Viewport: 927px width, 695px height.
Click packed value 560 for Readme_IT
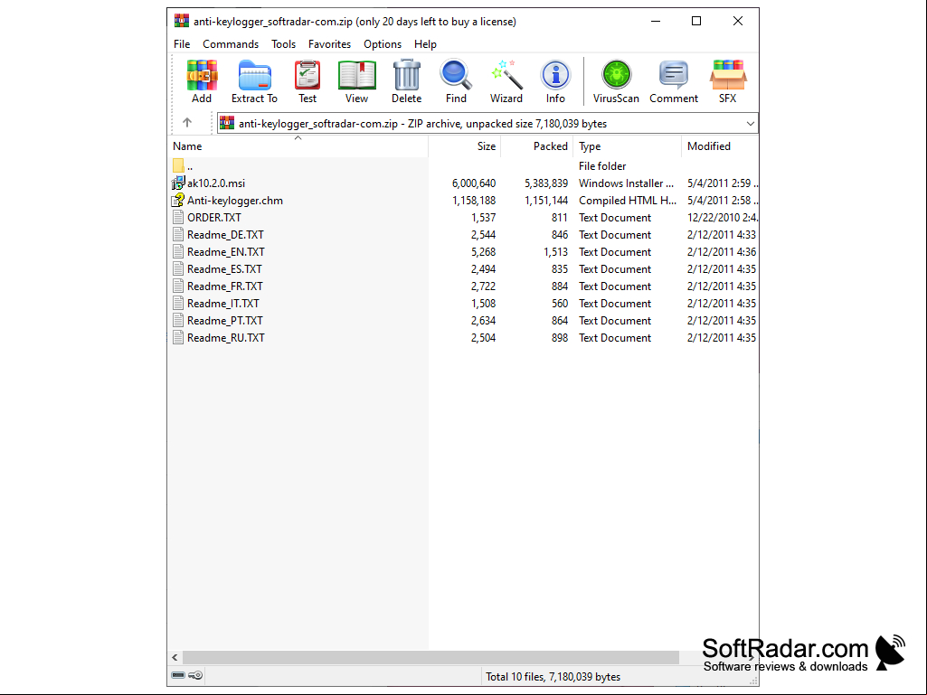coord(559,303)
